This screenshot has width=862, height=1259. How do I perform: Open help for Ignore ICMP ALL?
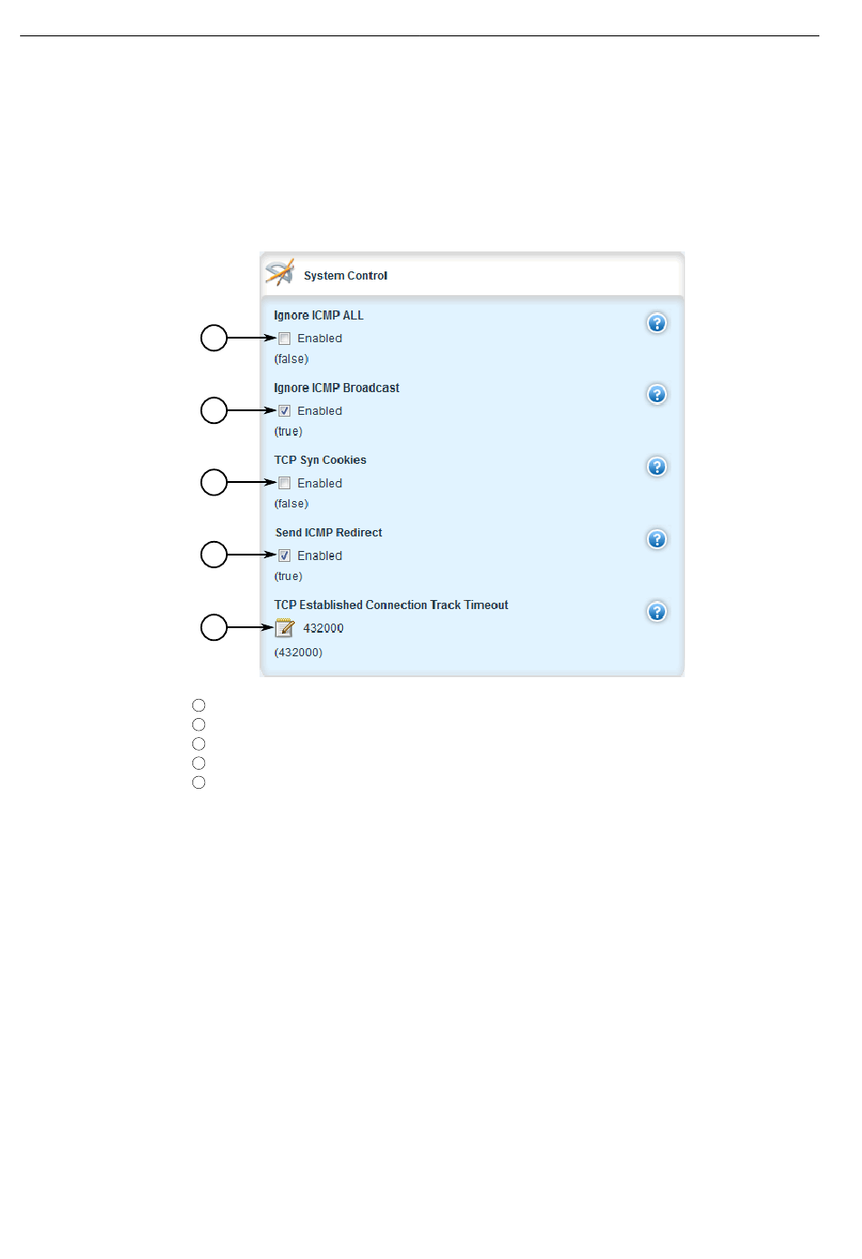(657, 323)
